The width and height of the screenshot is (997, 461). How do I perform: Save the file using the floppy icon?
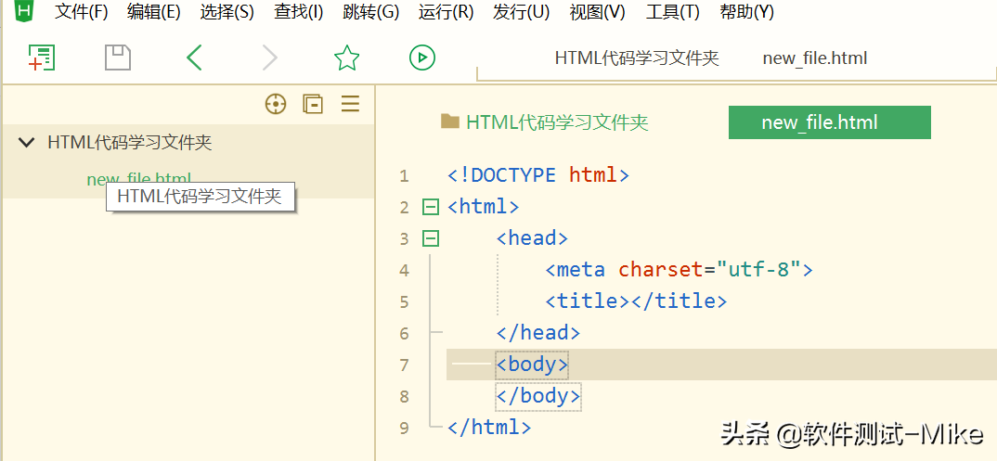point(118,58)
